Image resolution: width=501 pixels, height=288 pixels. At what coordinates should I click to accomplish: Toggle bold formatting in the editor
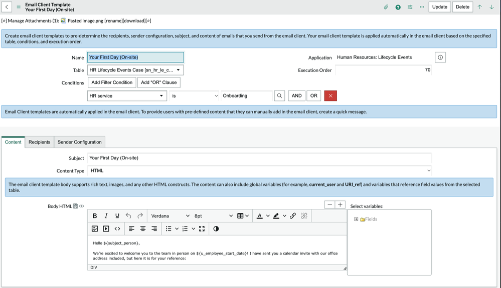[x=95, y=215]
